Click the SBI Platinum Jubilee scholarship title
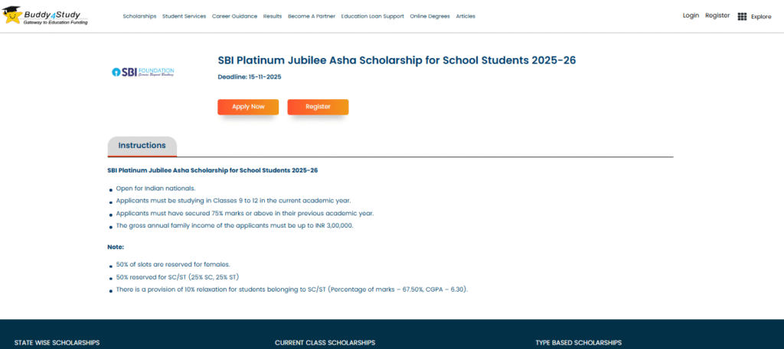Screen dimensions: 784x349 pyautogui.click(x=397, y=60)
